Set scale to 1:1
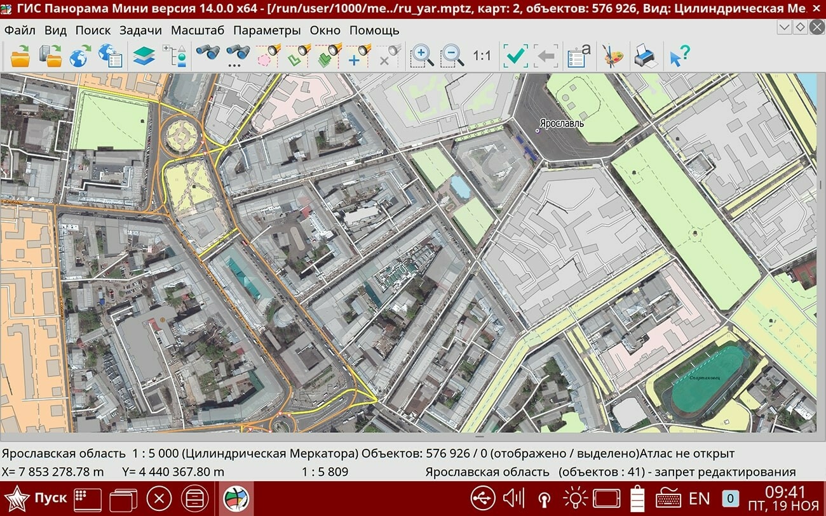 (482, 56)
